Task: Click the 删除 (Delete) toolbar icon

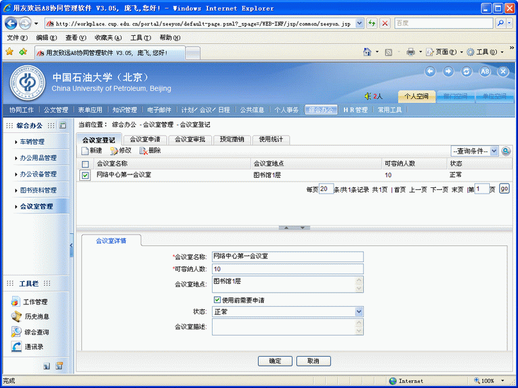Action: [143, 151]
